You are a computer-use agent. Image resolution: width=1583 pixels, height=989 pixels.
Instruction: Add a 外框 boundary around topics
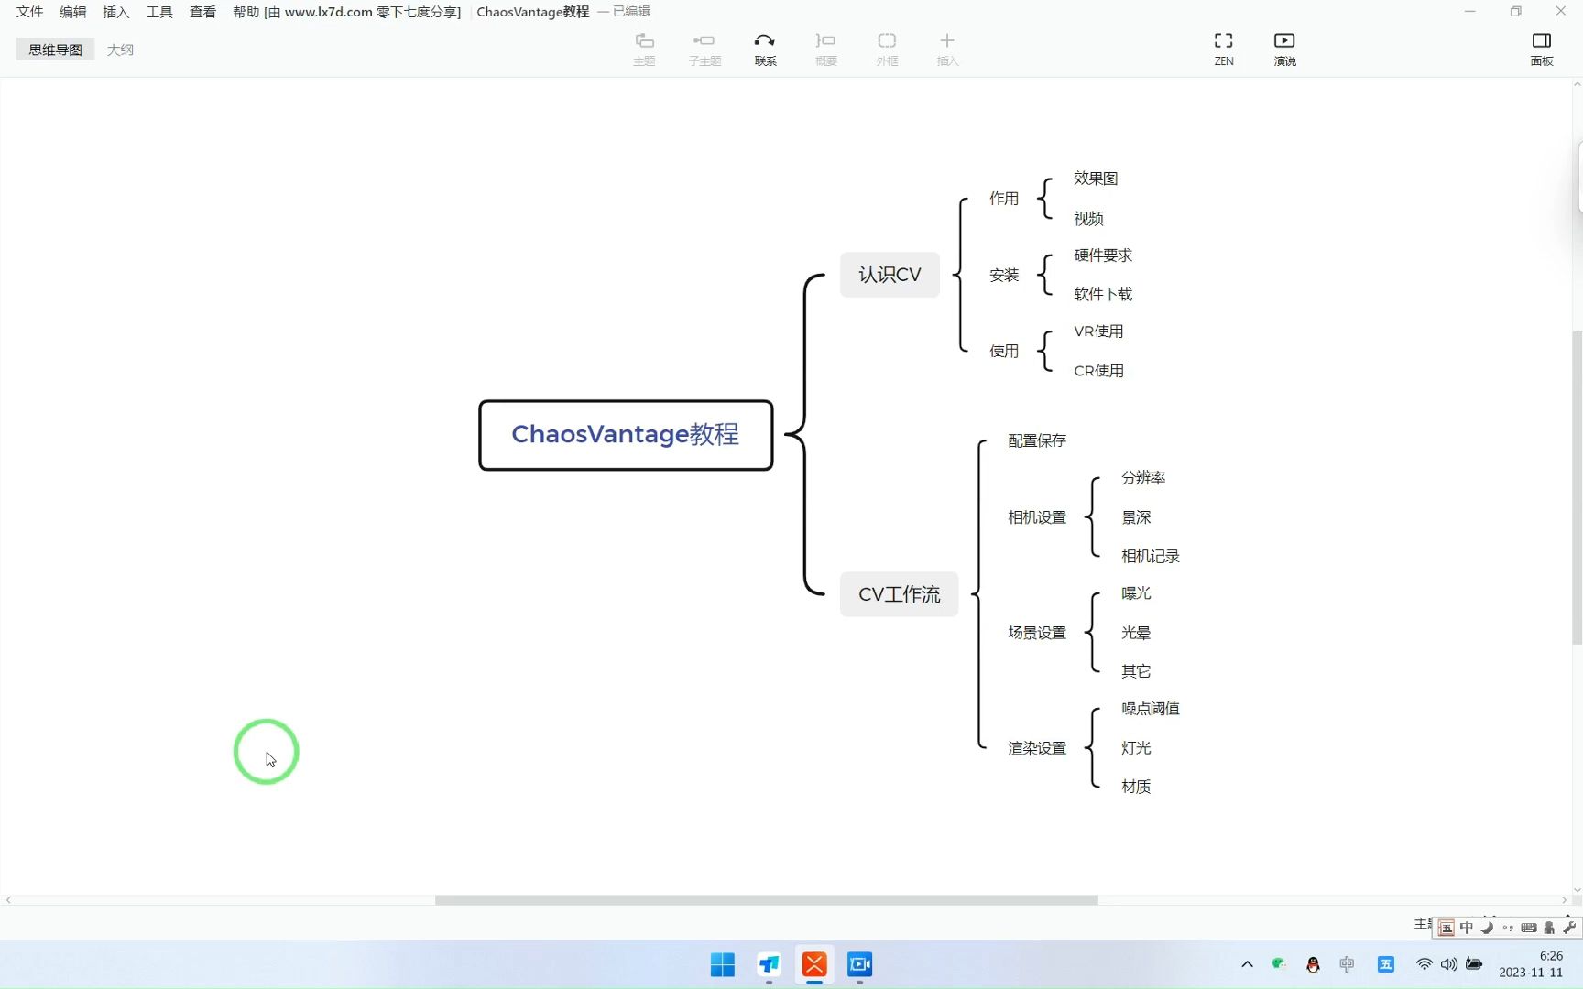[x=887, y=49]
